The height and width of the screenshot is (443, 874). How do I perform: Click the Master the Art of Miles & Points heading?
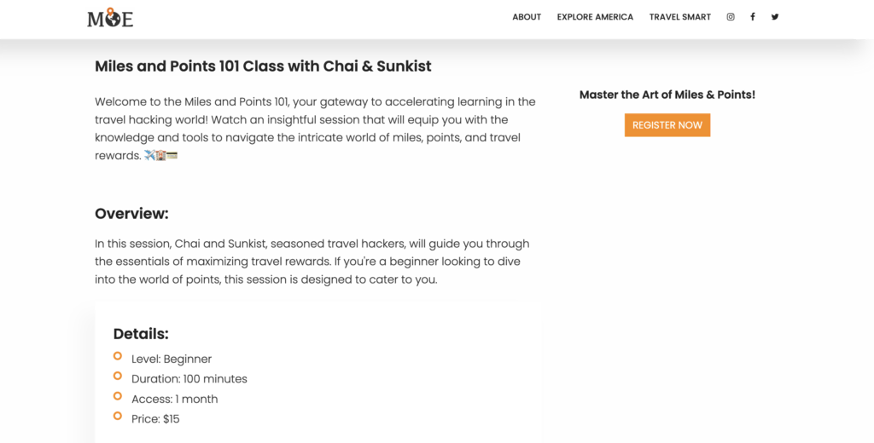pos(667,95)
